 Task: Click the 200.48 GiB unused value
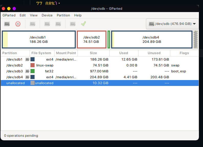coord(160,77)
